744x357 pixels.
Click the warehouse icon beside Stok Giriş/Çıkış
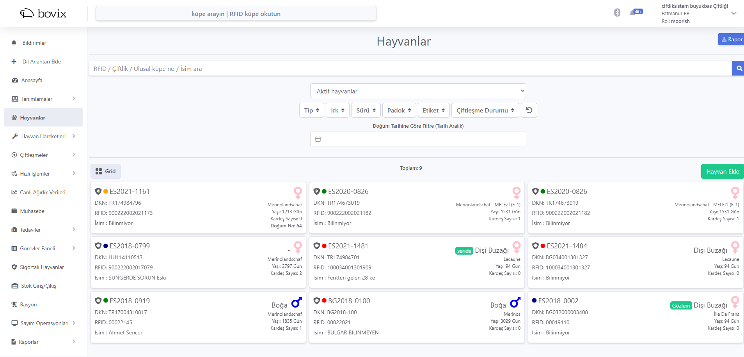point(15,286)
